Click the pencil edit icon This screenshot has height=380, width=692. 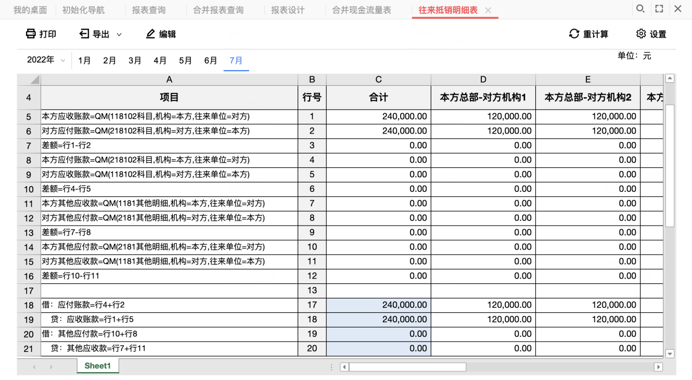click(150, 34)
